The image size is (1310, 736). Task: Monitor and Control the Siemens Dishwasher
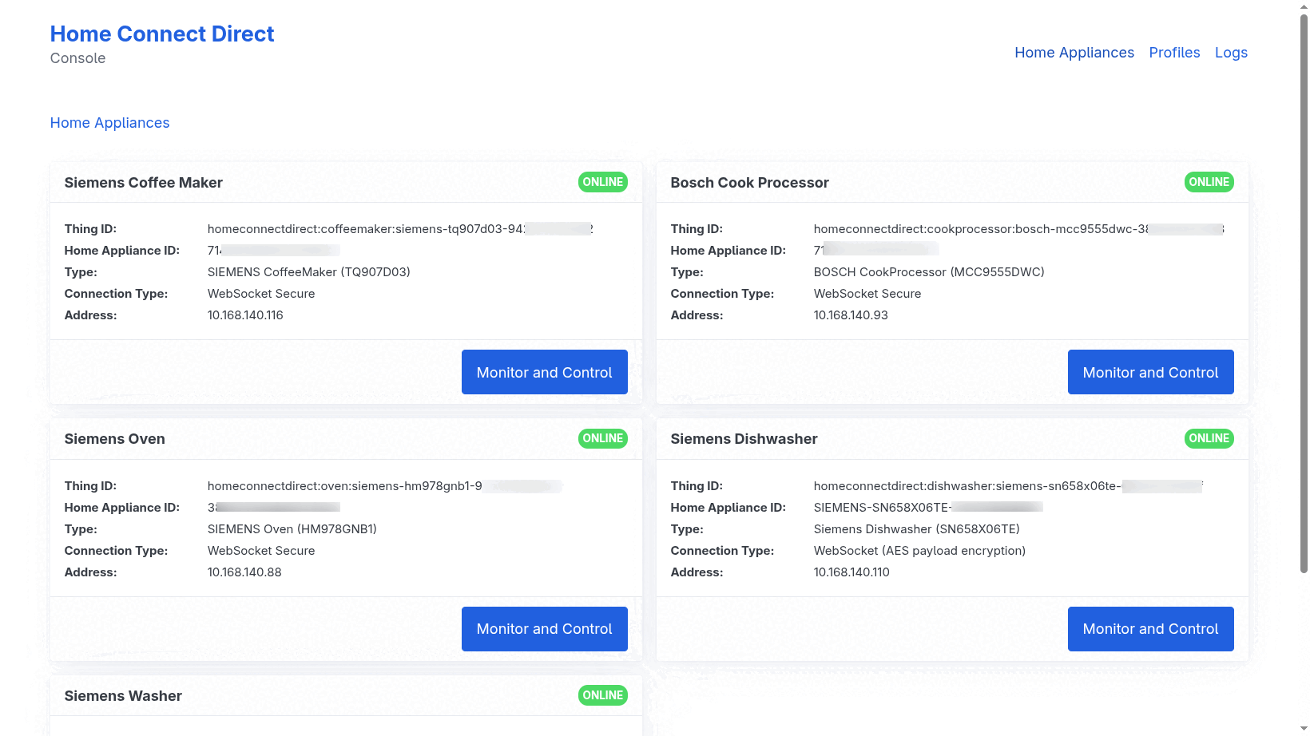[1151, 629]
